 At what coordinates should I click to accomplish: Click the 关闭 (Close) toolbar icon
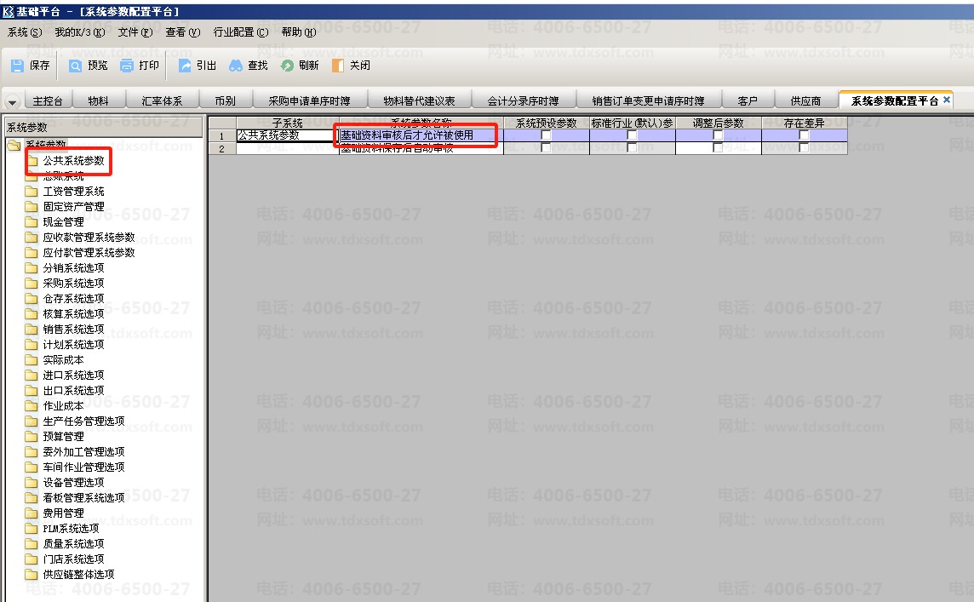338,66
